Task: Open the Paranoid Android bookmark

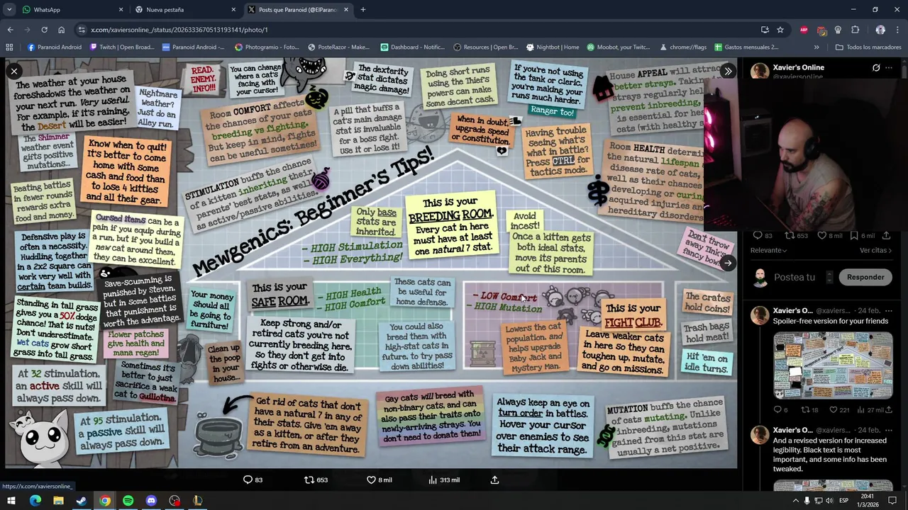Action: click(55, 47)
